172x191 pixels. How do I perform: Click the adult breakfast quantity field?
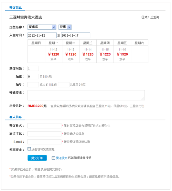coord(33,85)
